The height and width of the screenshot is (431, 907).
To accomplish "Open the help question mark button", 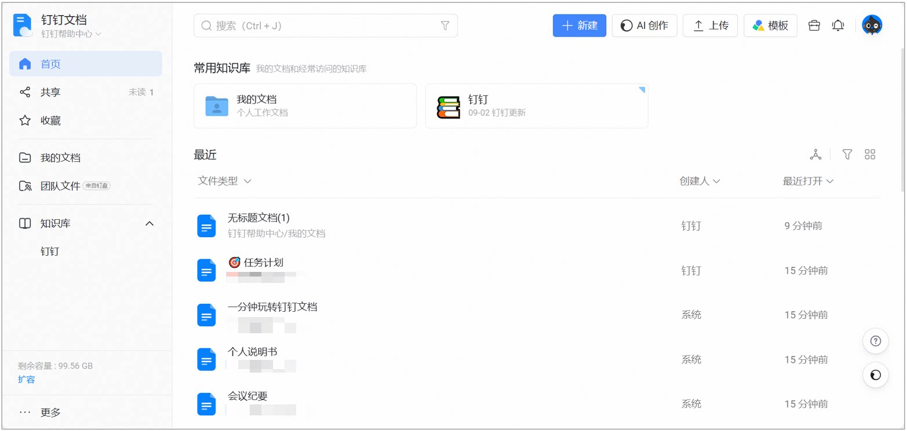I will (x=876, y=341).
